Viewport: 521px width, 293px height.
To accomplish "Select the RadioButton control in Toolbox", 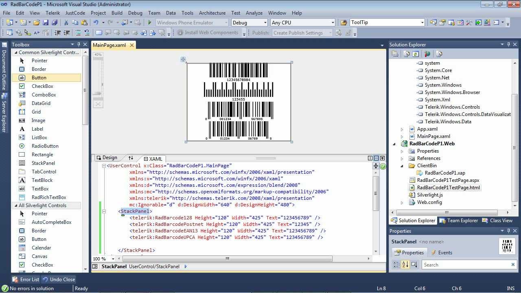I will point(47,146).
